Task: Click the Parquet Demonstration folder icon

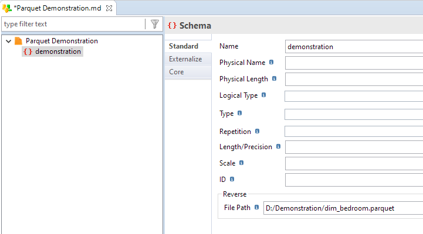Action: point(18,41)
